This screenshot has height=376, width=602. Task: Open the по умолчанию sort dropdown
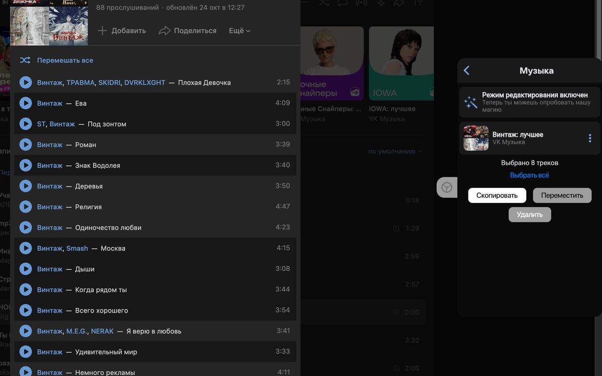pyautogui.click(x=395, y=151)
